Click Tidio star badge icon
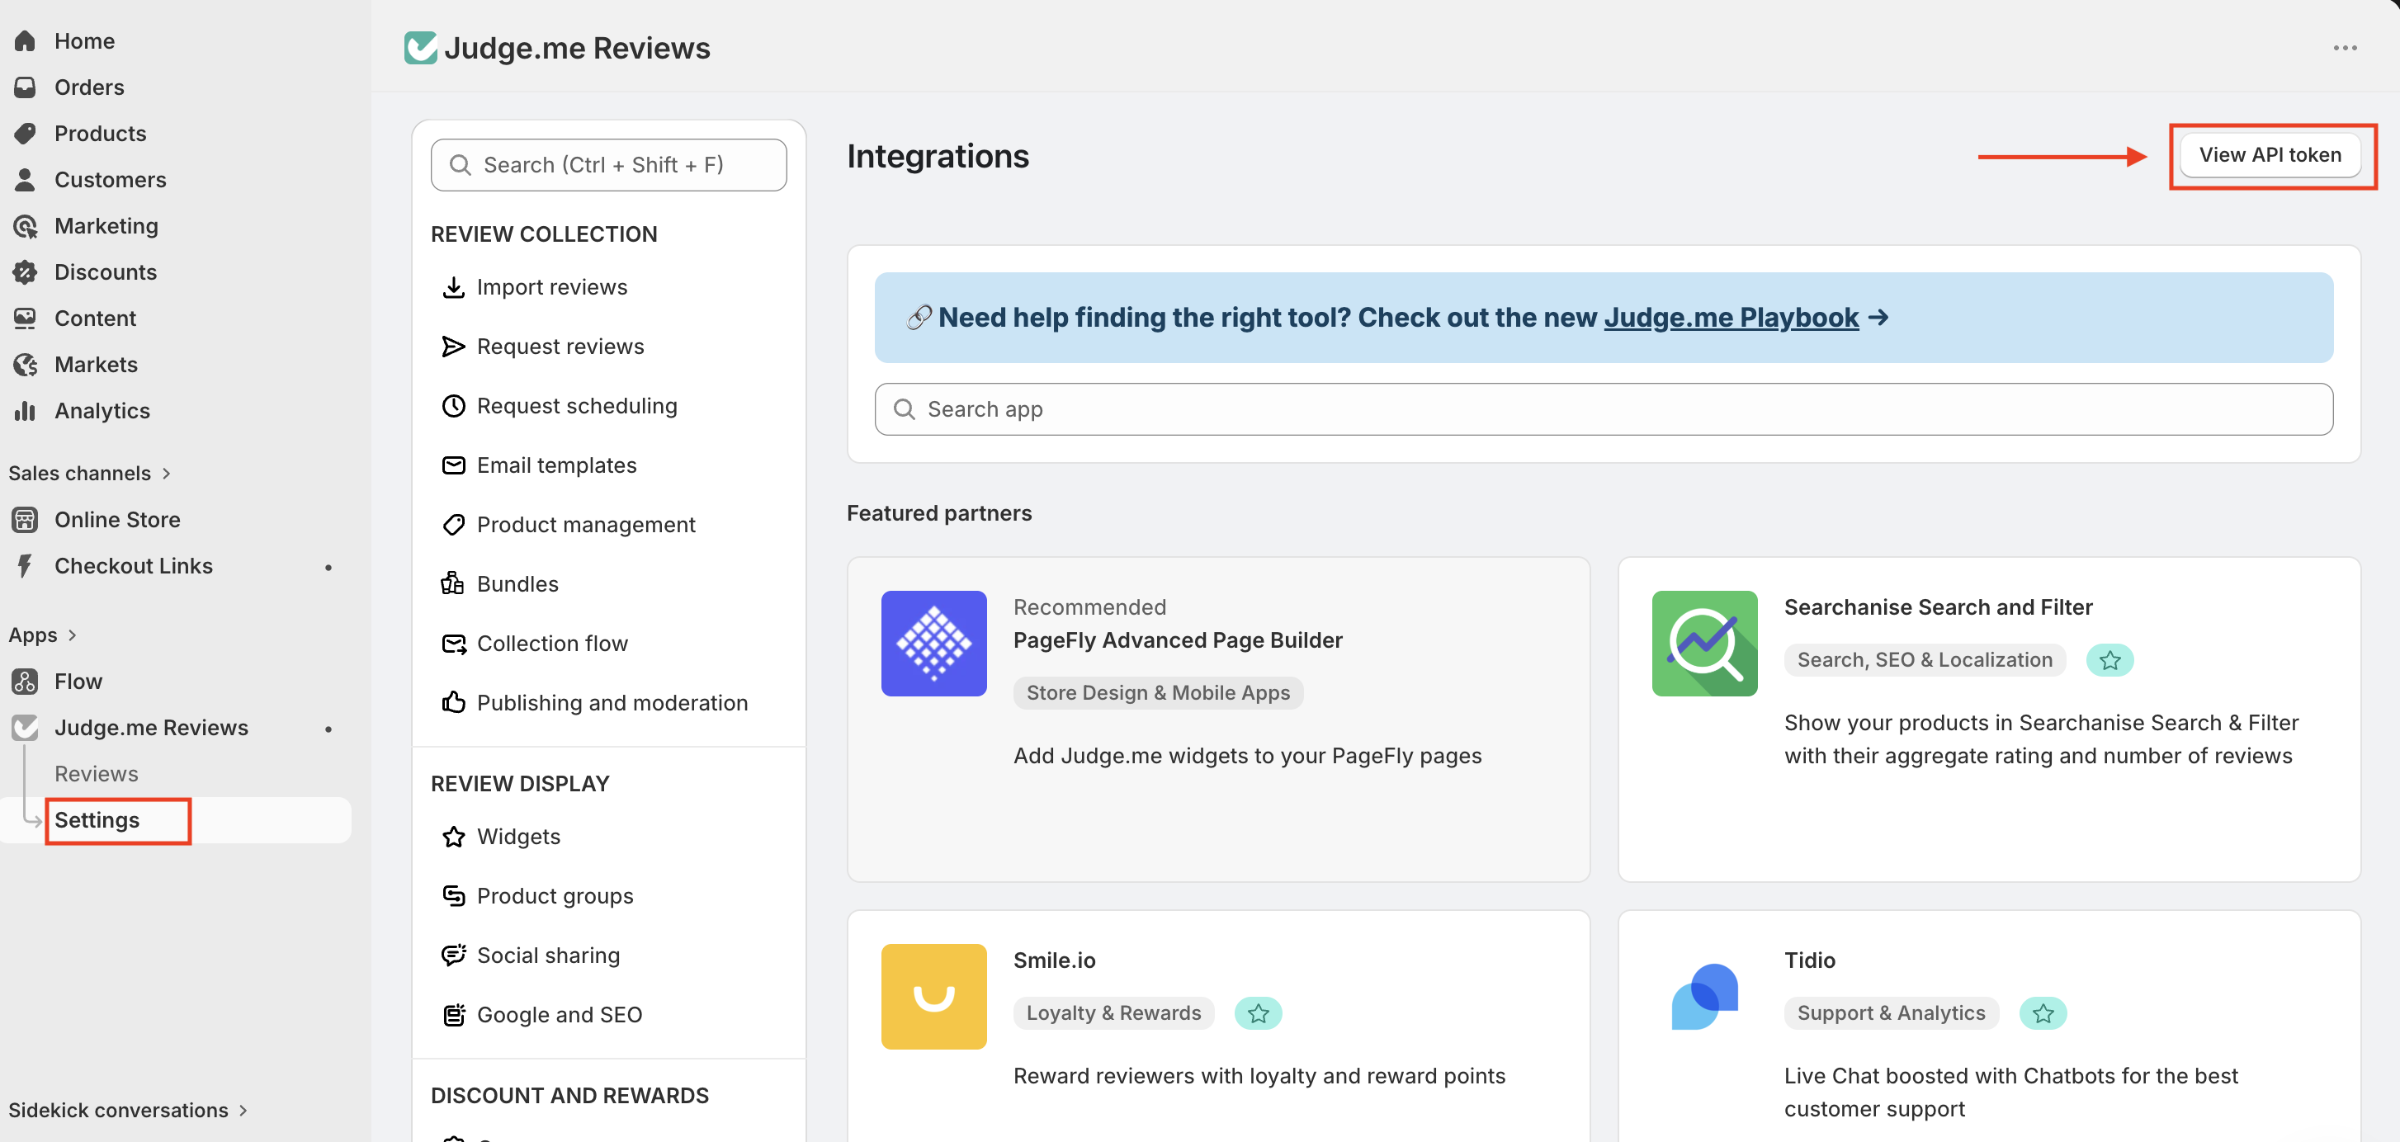 [x=2043, y=1013]
